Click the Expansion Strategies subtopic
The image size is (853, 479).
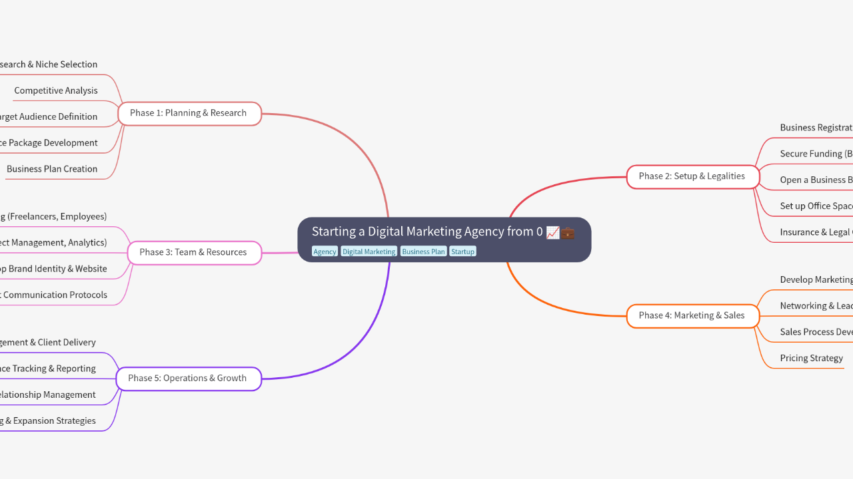[x=48, y=420]
